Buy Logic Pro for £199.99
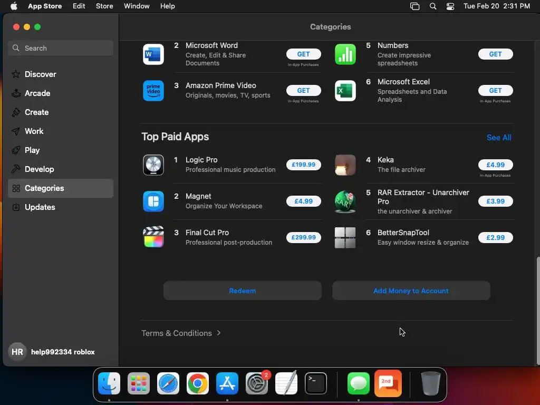This screenshot has width=540, height=405. click(303, 165)
